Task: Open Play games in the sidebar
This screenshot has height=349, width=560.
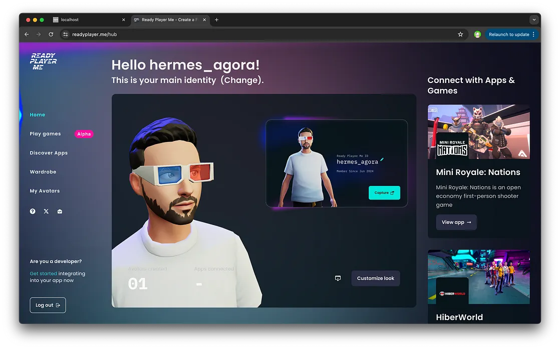Action: (46, 133)
